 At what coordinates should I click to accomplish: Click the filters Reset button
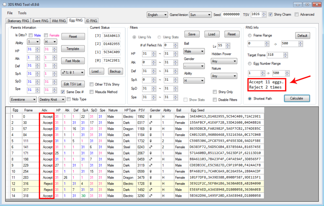pyautogui.click(x=231, y=34)
